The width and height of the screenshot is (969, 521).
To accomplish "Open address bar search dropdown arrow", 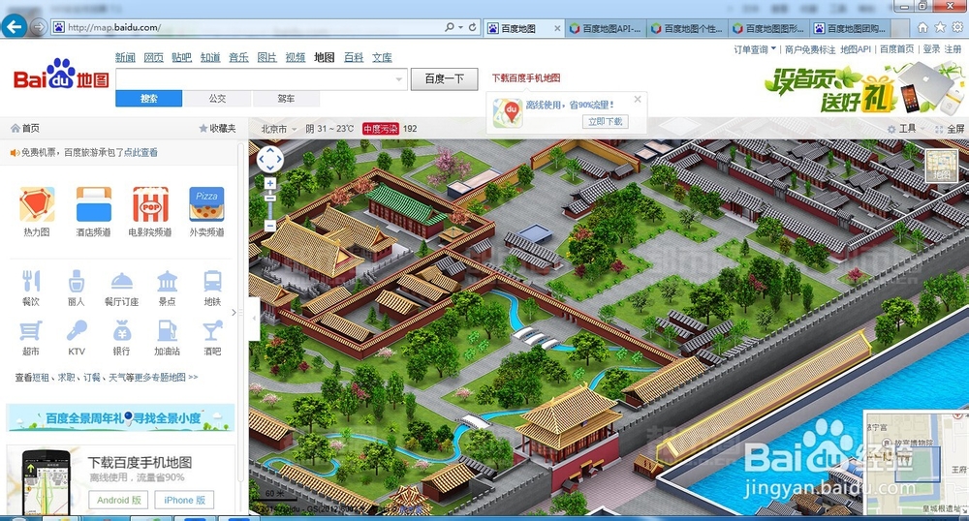I will [460, 27].
